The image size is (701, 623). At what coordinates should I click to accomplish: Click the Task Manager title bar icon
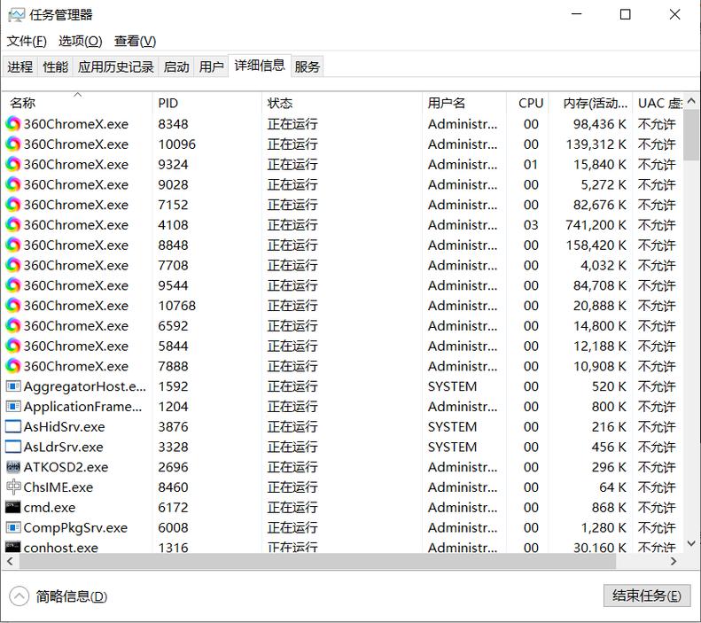[16, 15]
